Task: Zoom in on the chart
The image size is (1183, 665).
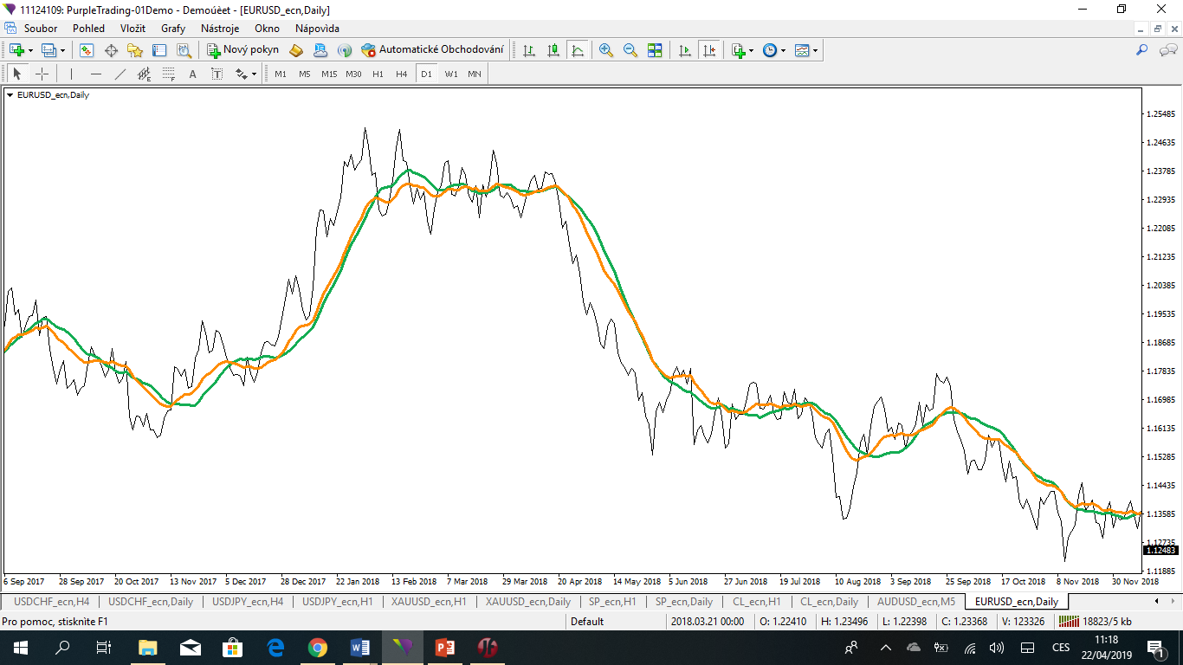Action: click(604, 49)
